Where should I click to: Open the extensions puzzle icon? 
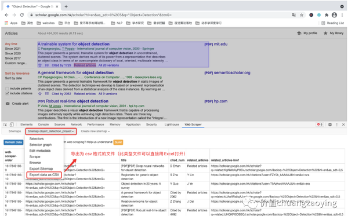click(326, 15)
